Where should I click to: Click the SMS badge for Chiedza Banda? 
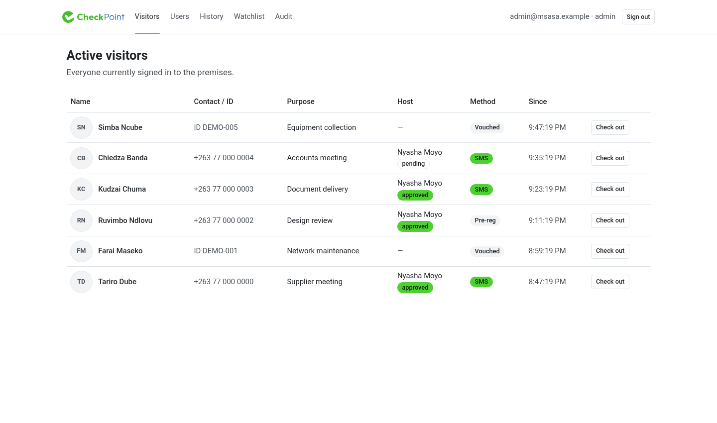click(481, 158)
